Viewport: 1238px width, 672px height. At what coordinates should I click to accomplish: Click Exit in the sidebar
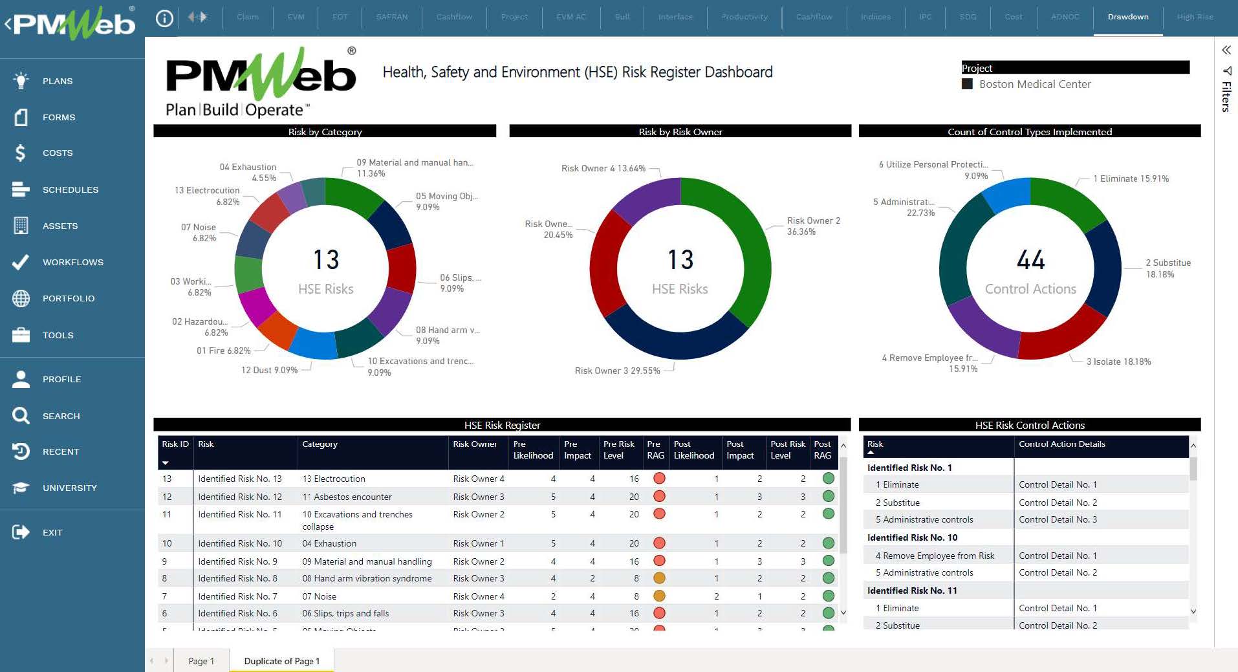click(52, 532)
